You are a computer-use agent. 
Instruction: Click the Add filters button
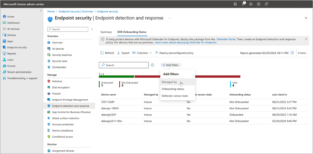(x=171, y=65)
